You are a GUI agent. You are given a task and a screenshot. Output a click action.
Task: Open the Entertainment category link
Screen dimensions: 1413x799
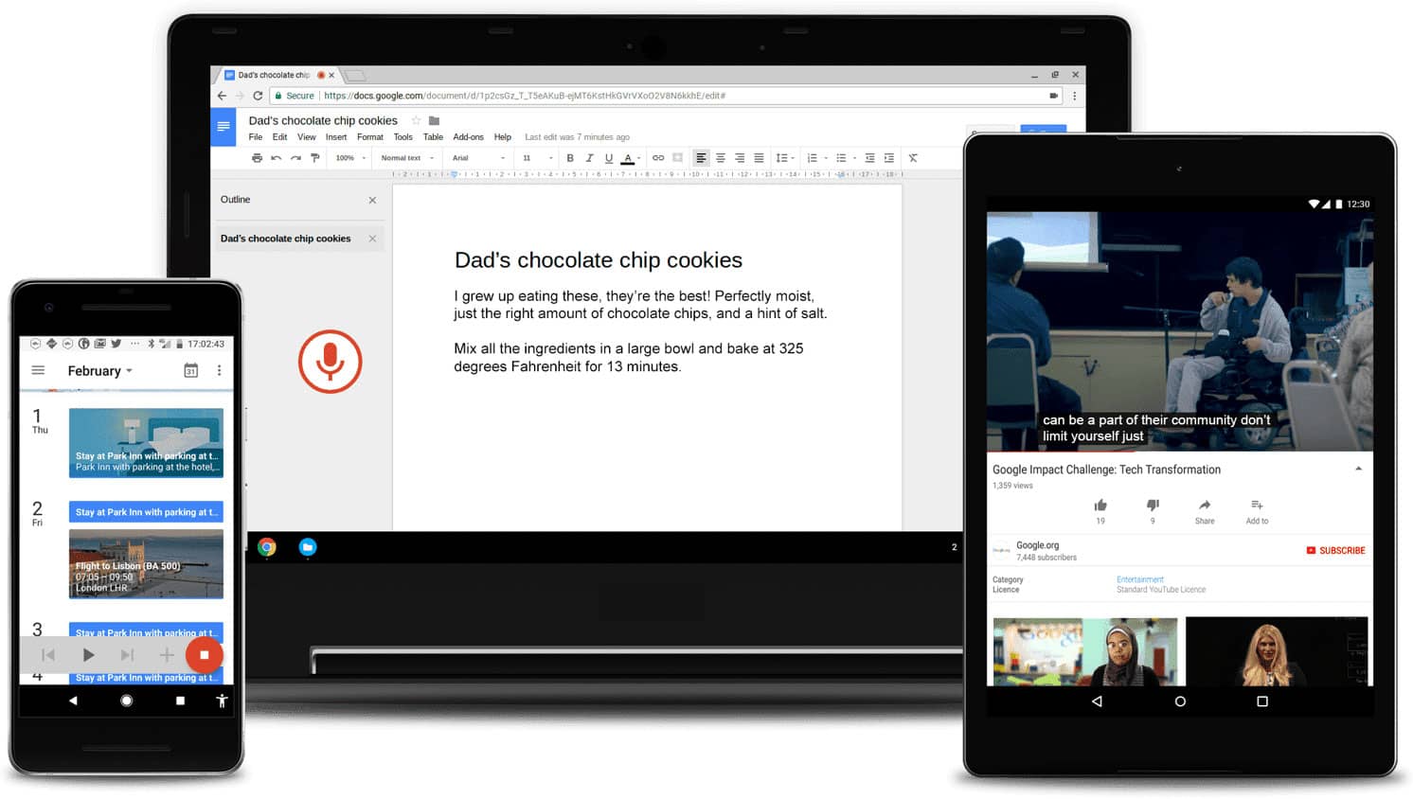tap(1140, 578)
